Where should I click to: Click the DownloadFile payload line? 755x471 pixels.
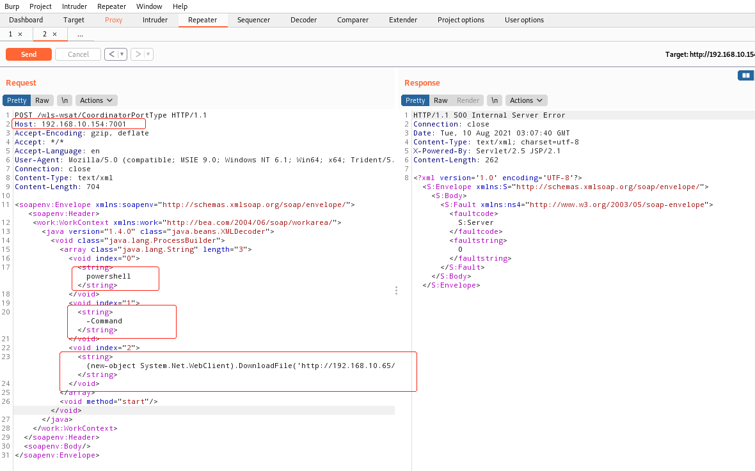pos(241,366)
